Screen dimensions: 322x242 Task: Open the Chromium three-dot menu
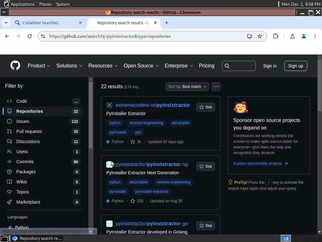point(315,36)
